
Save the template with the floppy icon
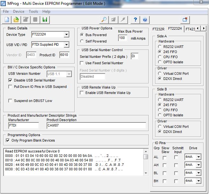pyautogui.click(x=45, y=20)
